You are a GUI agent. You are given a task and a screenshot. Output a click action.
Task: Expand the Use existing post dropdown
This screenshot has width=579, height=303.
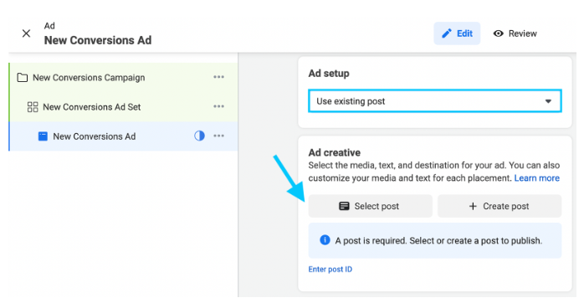coord(435,101)
